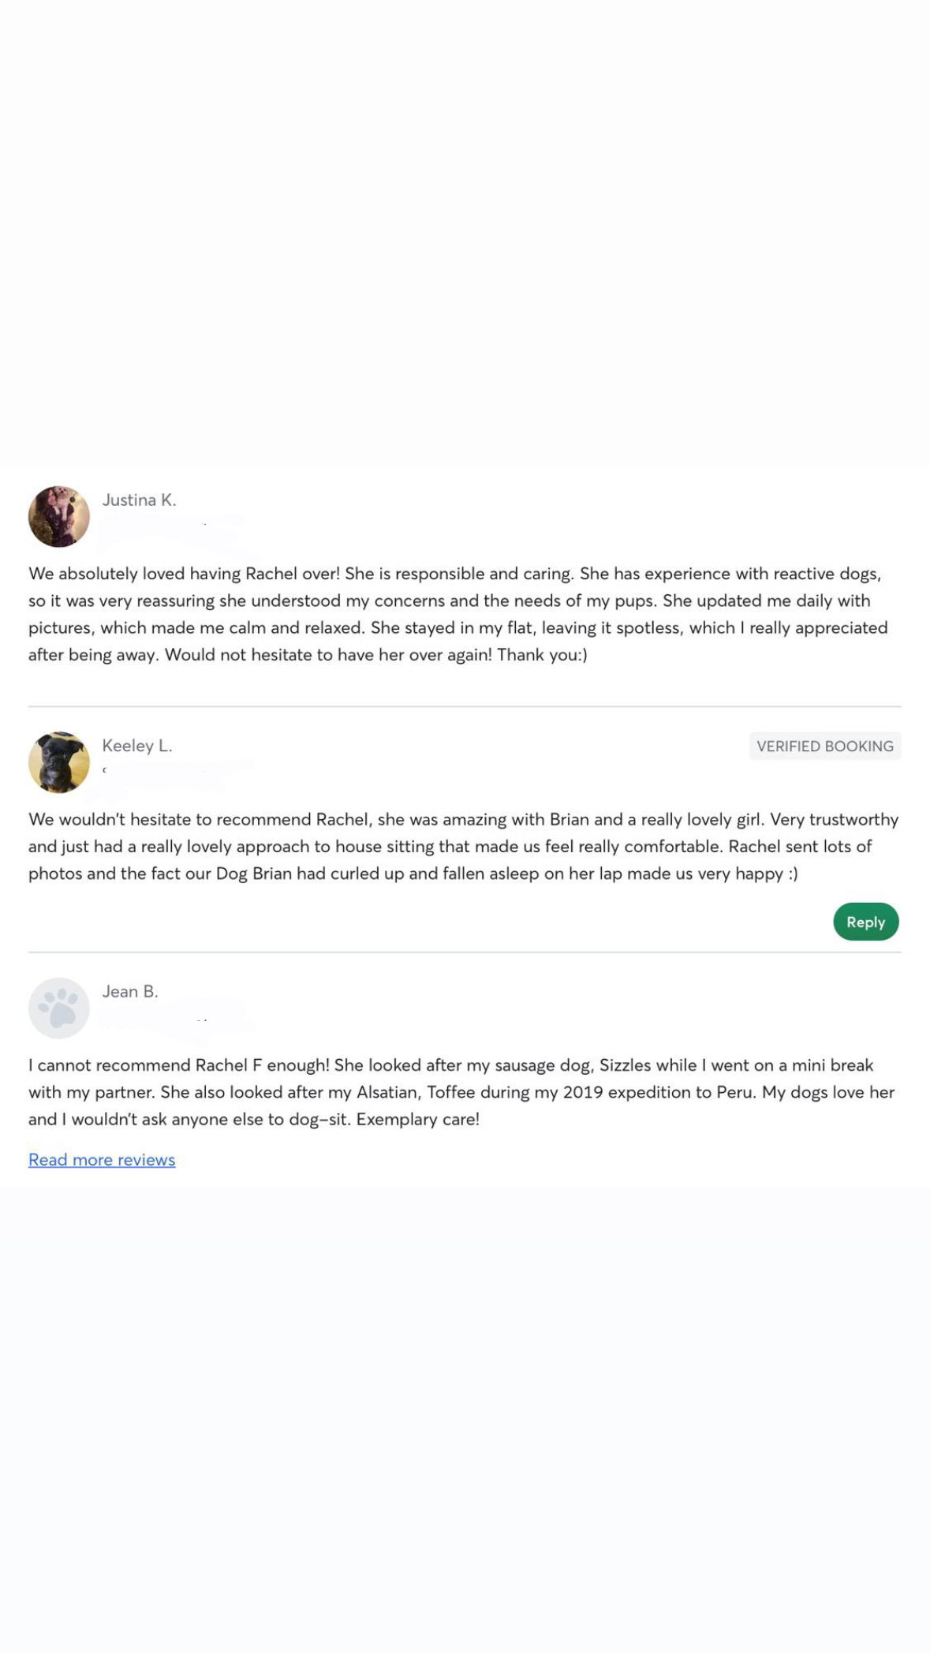This screenshot has width=930, height=1654.
Task: Click the first line of Keeley's review
Action: point(463,819)
